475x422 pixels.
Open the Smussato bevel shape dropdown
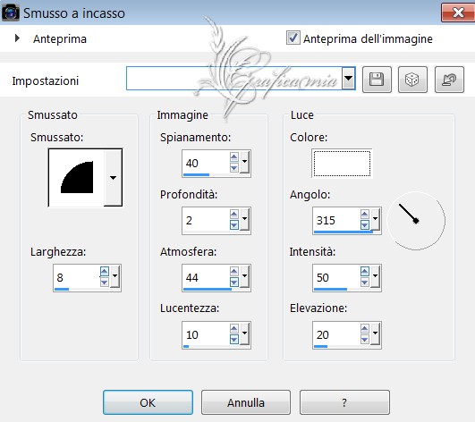[x=113, y=178]
